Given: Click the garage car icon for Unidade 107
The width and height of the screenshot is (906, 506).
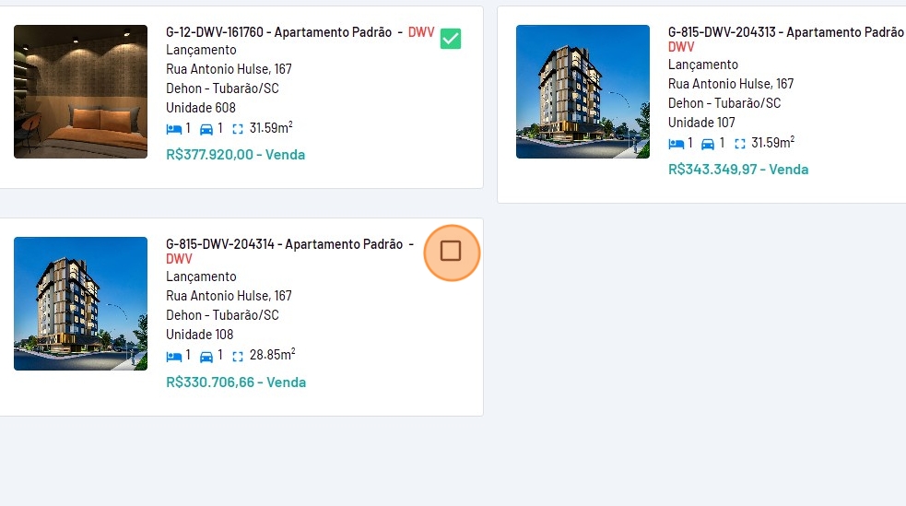Looking at the screenshot, I should 708,143.
